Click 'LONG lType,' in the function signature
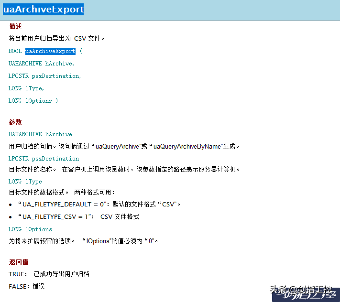The width and height of the screenshot is (340, 302). [x=26, y=88]
